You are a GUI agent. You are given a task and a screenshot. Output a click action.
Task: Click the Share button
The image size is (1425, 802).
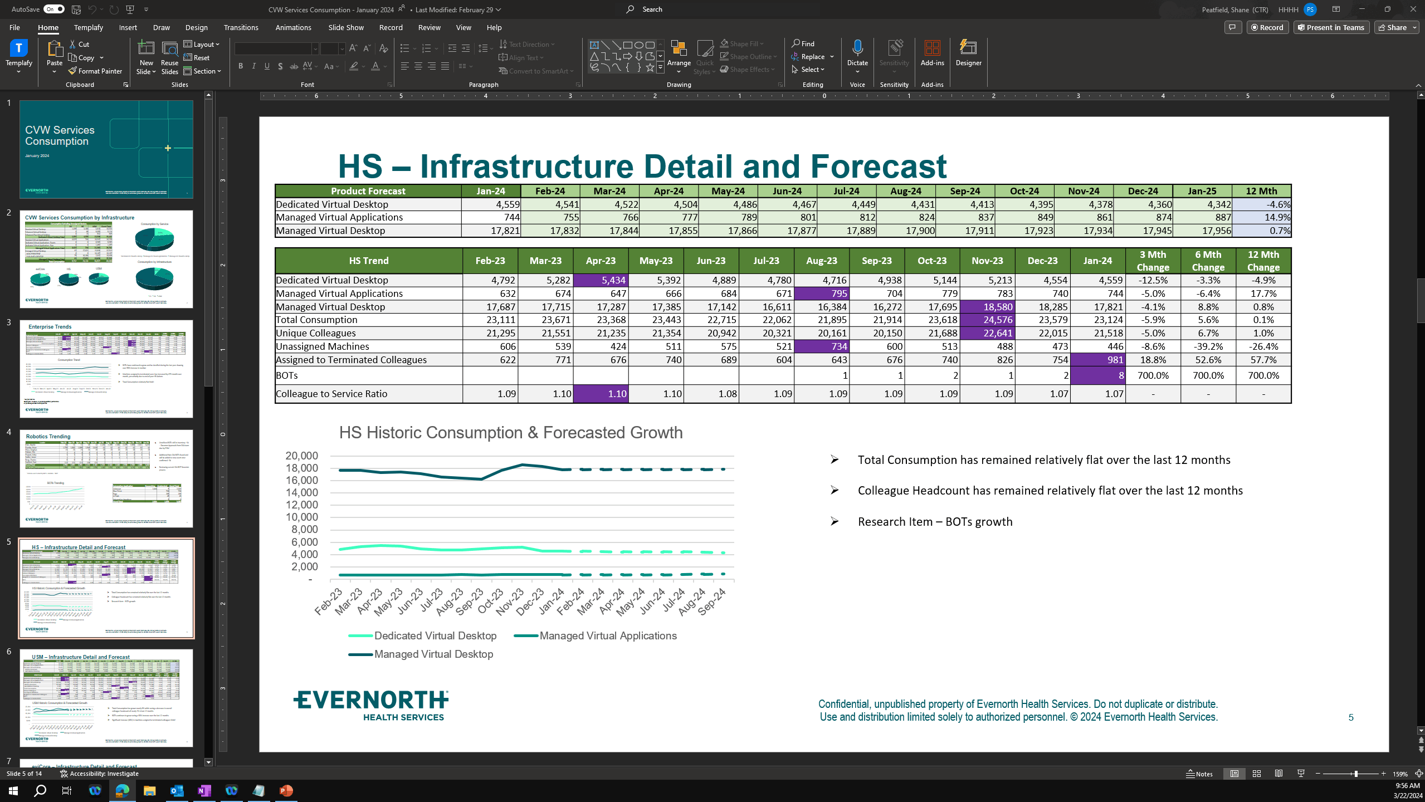pyautogui.click(x=1393, y=27)
